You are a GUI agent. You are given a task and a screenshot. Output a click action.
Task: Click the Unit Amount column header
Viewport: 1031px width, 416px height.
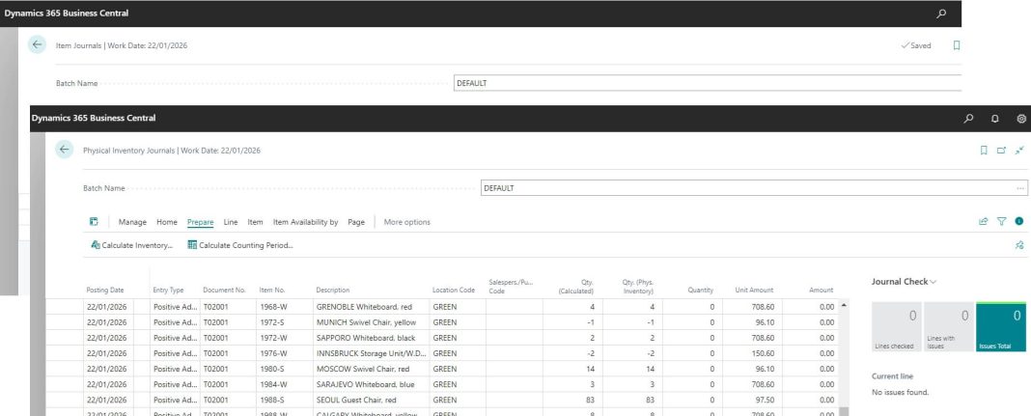754,290
